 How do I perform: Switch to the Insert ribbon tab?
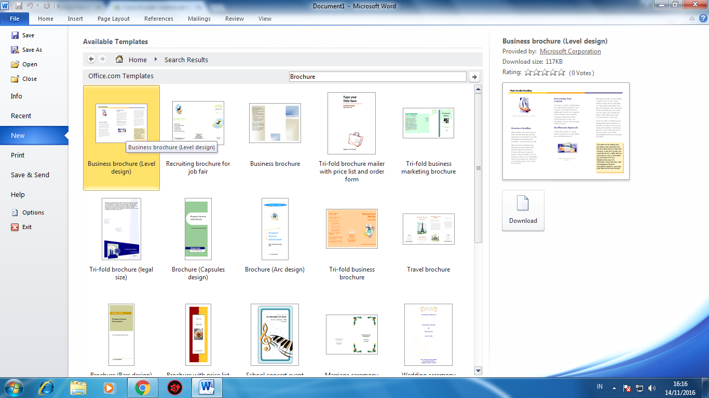tap(75, 19)
